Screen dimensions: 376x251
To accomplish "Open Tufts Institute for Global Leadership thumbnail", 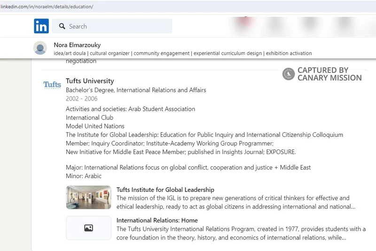I will coord(88,197).
